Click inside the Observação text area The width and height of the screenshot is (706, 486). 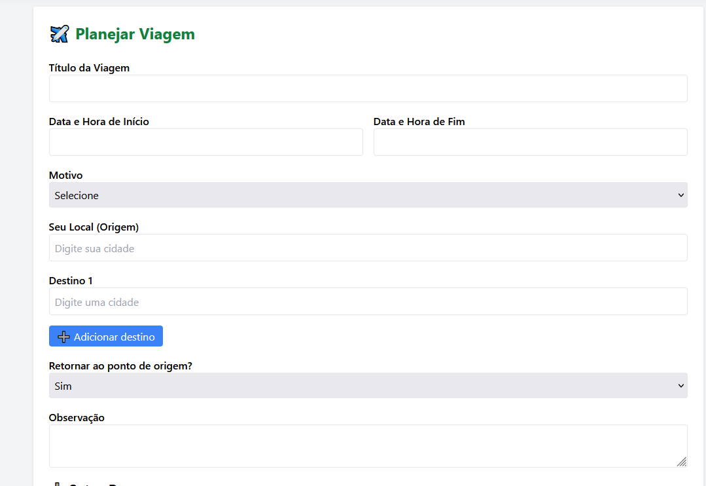(x=360, y=446)
